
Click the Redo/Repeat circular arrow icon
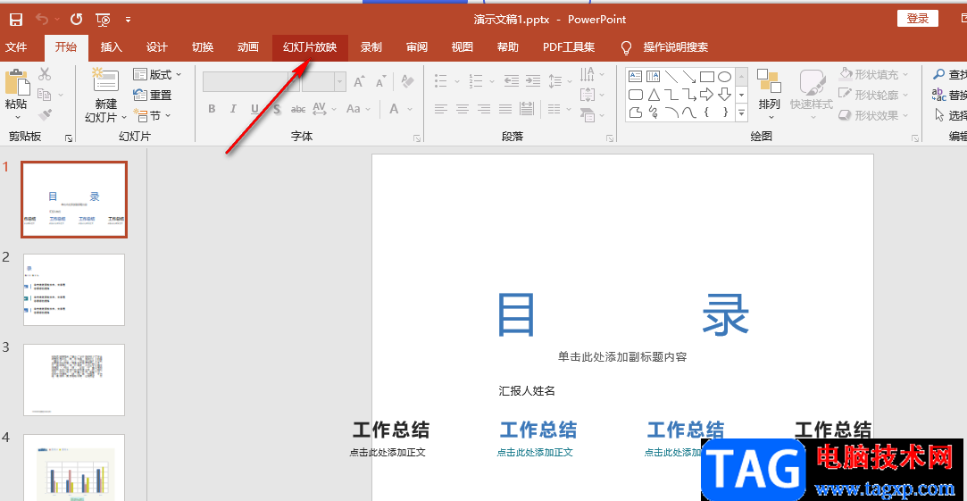(x=77, y=20)
